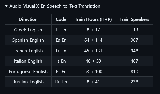Screen dimensions: 160x94
Task: Click the 238 train speakers value
Action: tap(134, 82)
